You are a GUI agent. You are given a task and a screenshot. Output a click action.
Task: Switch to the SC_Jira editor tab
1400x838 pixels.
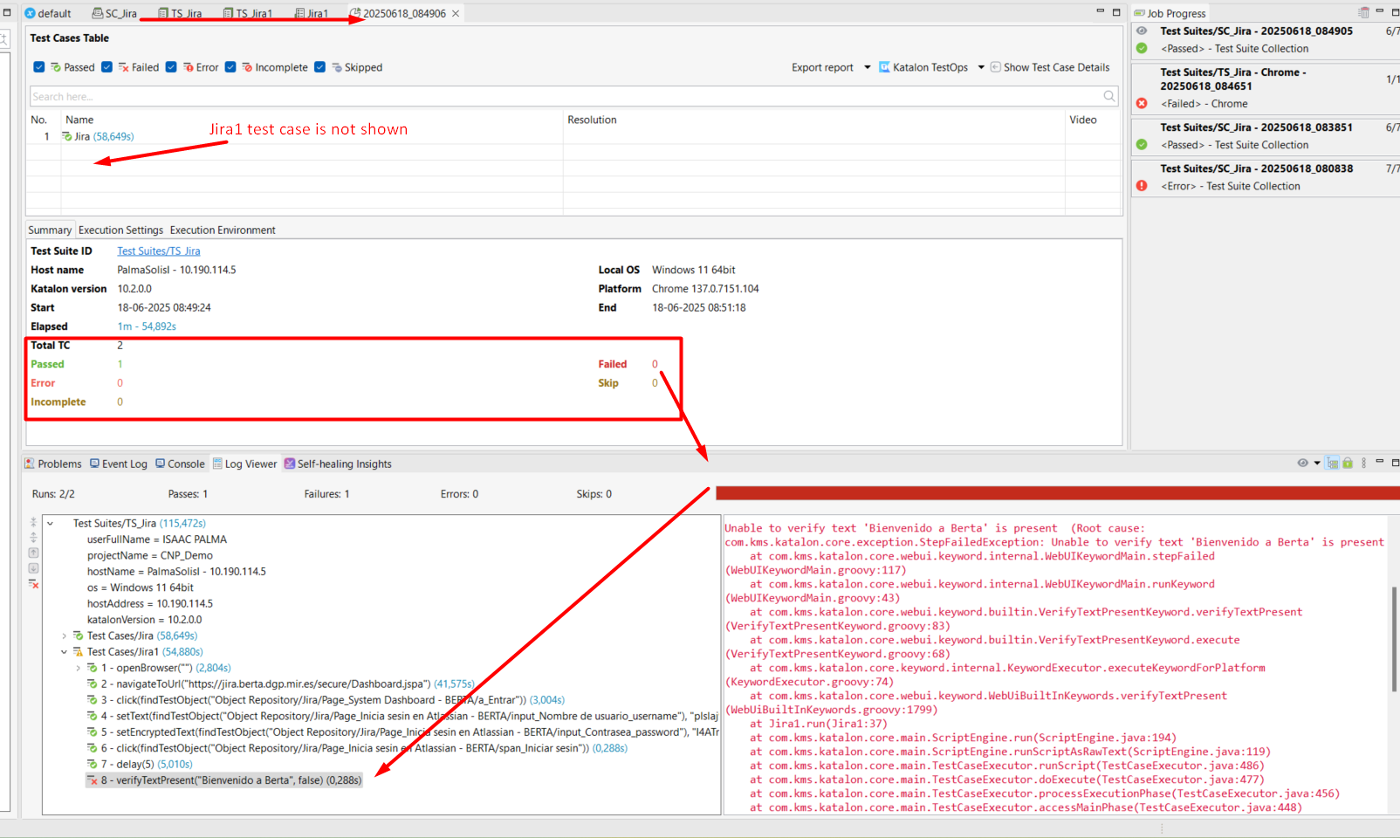pos(114,13)
